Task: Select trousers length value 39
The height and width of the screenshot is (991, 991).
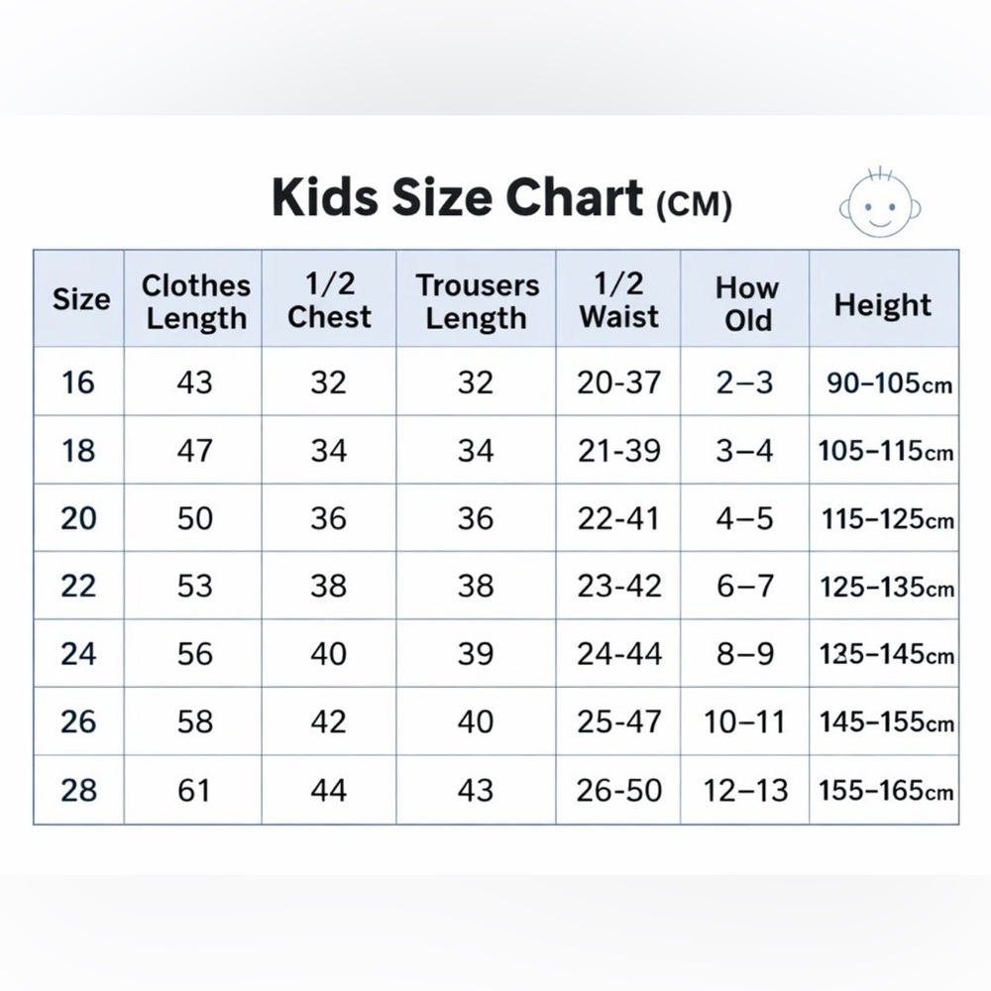Action: 476,653
